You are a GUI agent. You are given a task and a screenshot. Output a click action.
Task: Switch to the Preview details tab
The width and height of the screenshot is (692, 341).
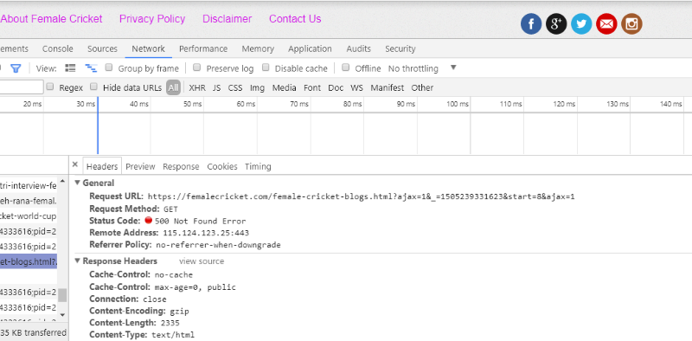point(140,166)
